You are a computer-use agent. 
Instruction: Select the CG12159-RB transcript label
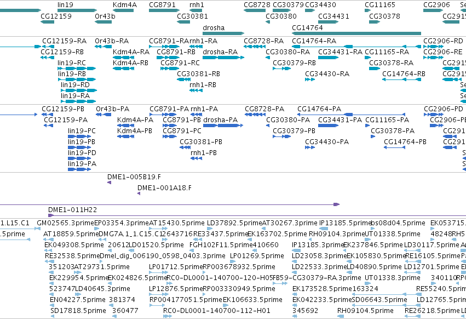click(62, 52)
